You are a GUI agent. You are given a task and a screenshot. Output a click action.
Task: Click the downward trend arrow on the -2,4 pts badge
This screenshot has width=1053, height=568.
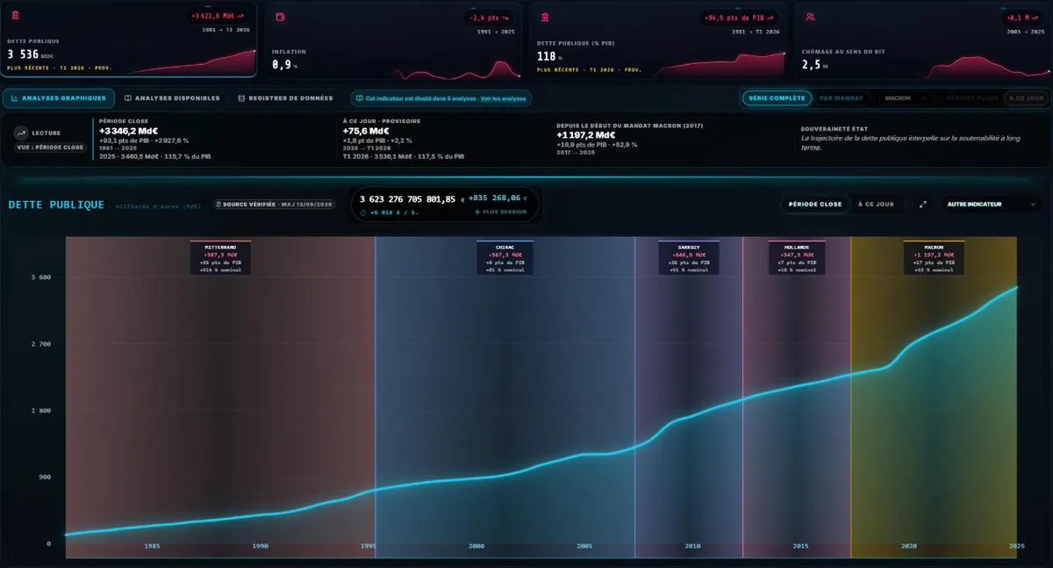(505, 17)
